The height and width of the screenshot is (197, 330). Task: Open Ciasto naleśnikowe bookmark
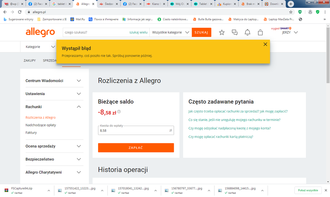(x=173, y=19)
